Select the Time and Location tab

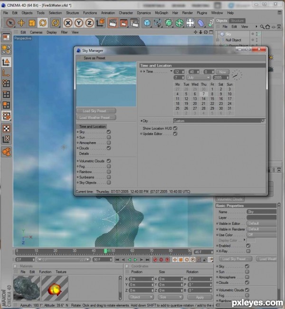(92, 126)
